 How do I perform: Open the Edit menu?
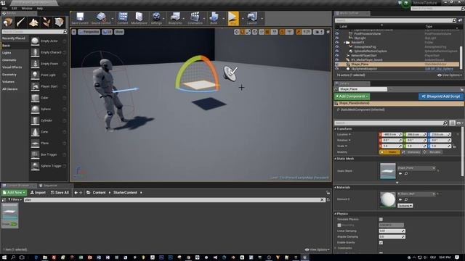[x=15, y=8]
